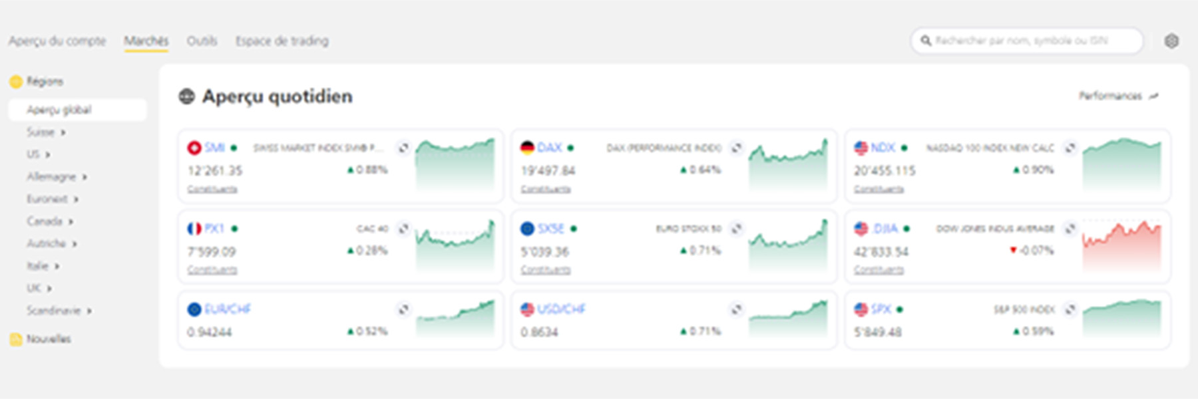
Task: Open Constituants link under DJIA
Action: pyautogui.click(x=879, y=270)
